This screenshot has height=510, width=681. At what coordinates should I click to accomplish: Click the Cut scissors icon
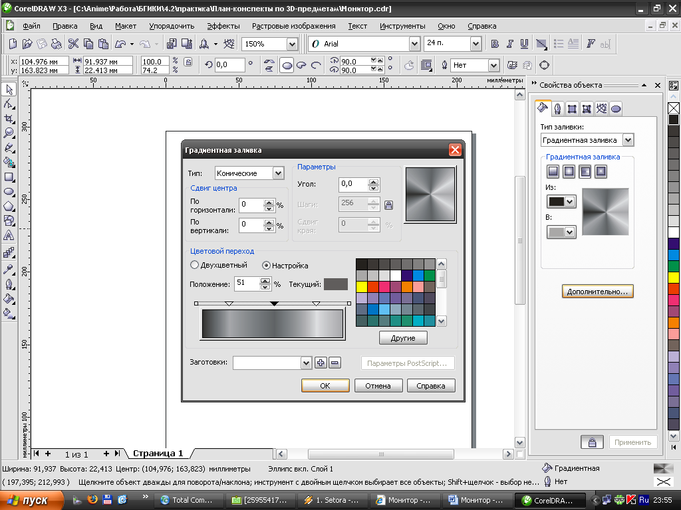73,44
